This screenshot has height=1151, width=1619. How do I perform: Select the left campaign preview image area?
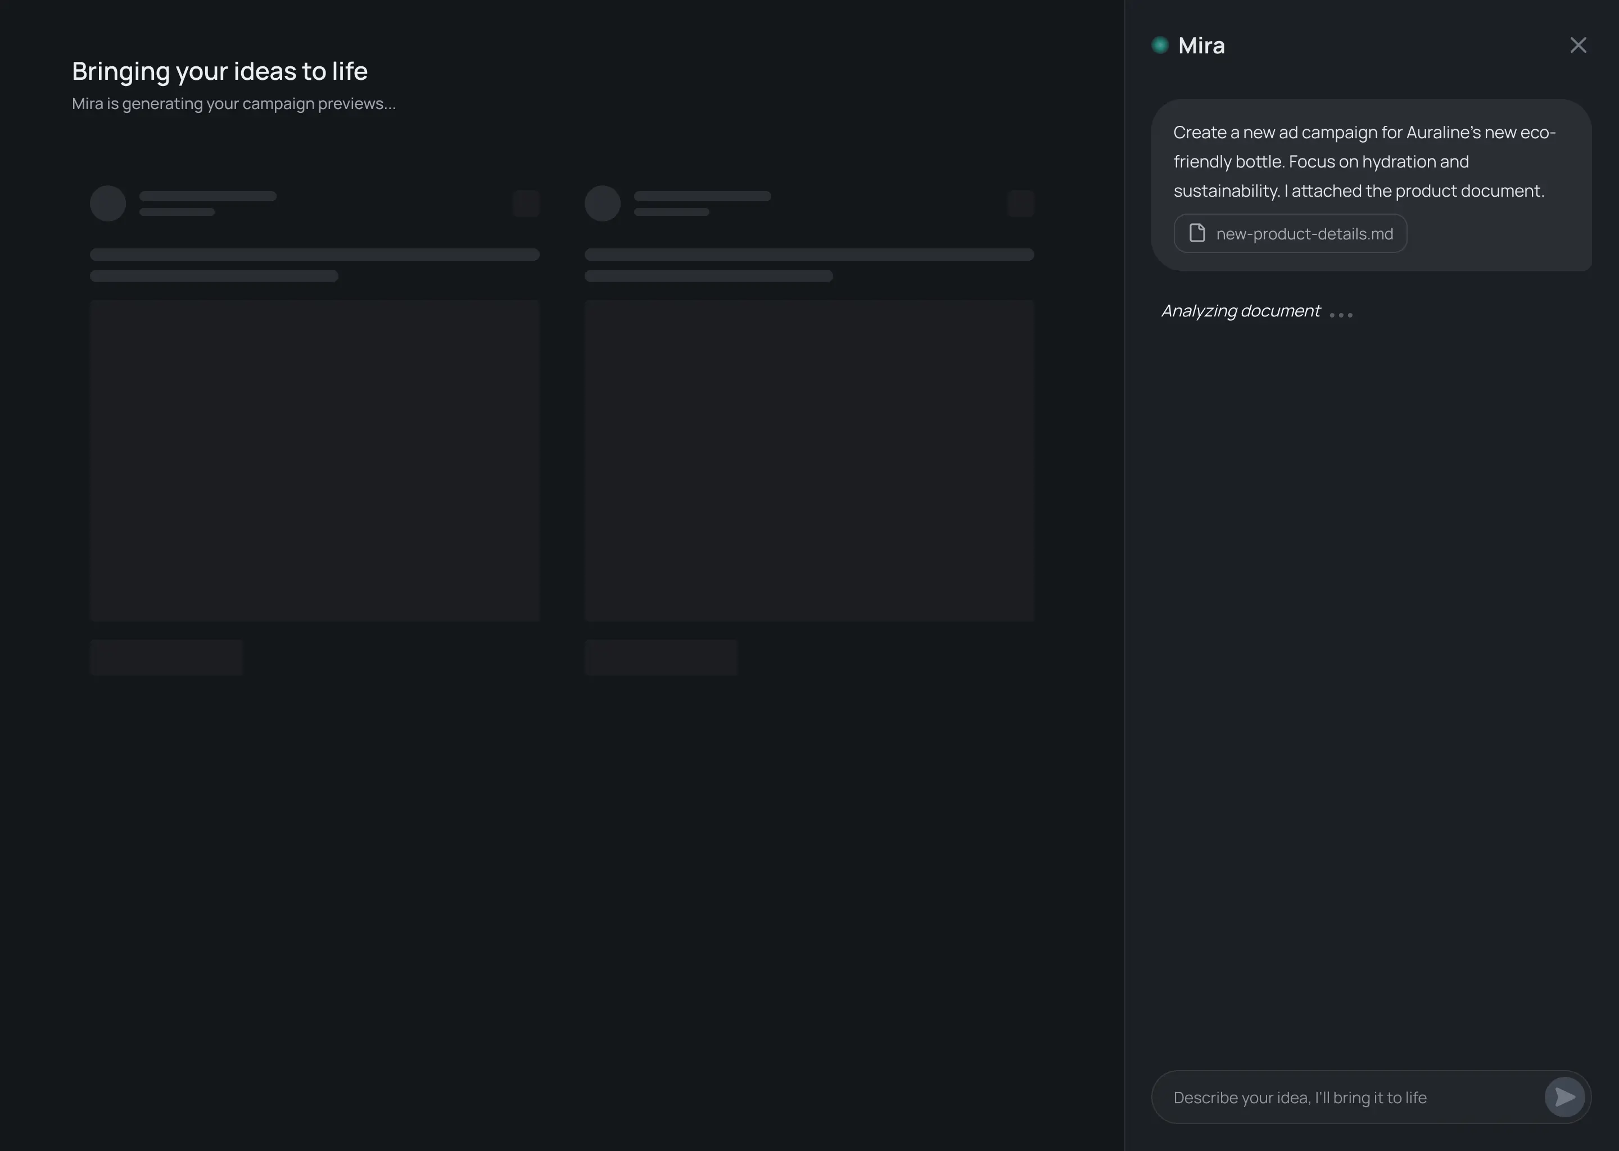coord(314,461)
